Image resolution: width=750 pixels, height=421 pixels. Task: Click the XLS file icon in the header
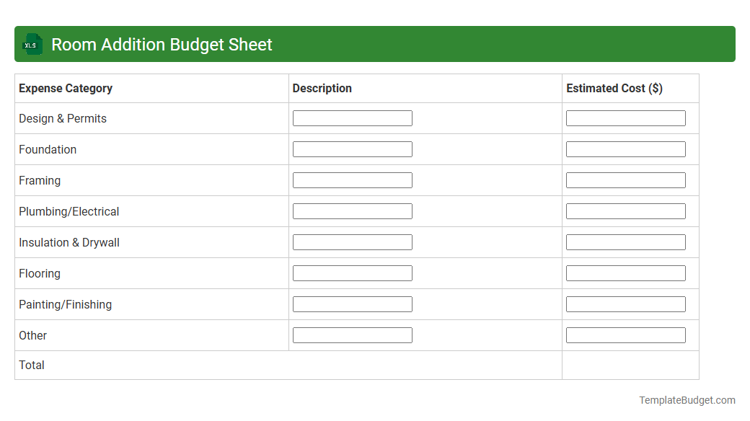[x=32, y=44]
